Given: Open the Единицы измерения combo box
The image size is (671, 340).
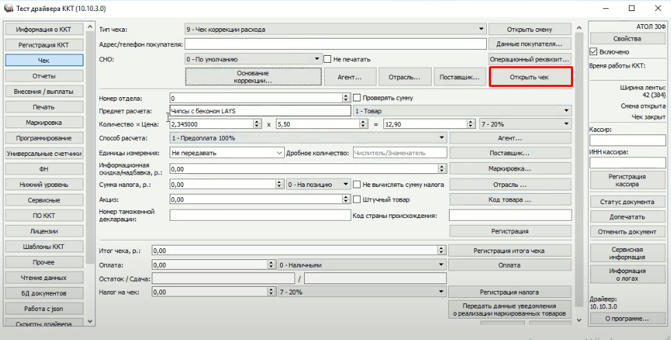Looking at the screenshot, I should (x=279, y=152).
